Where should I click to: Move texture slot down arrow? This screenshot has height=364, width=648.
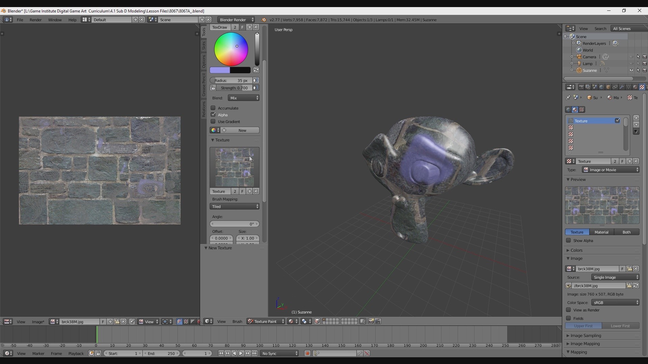(x=636, y=125)
